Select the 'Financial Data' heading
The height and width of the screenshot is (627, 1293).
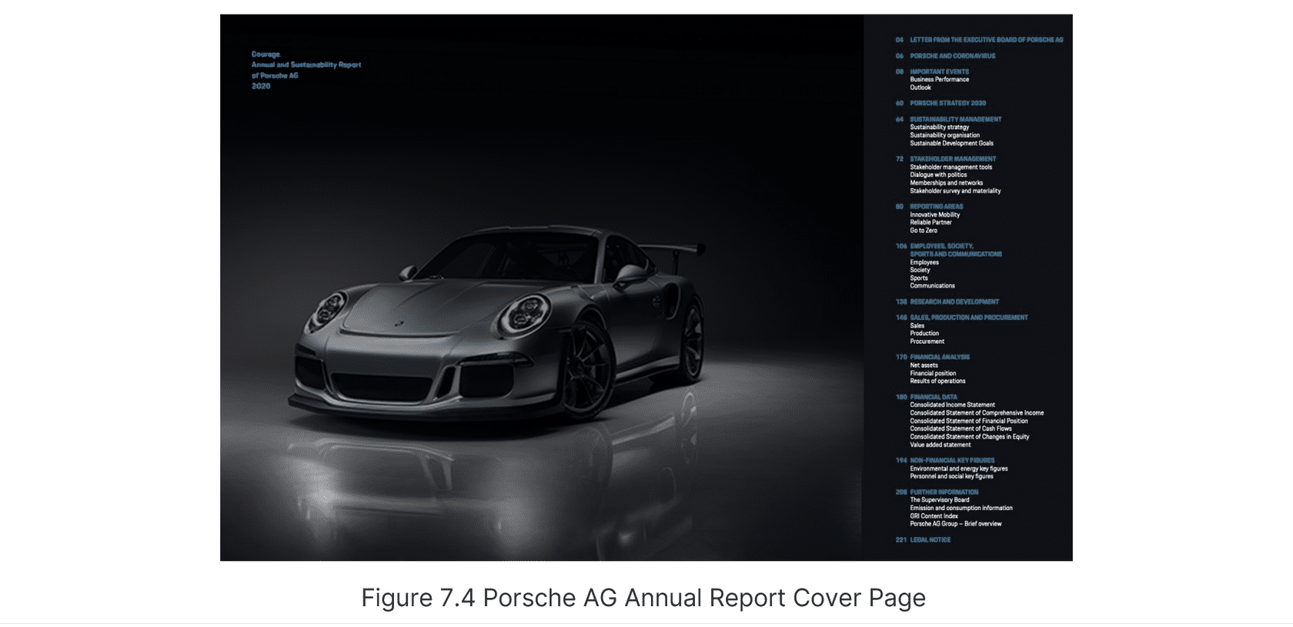click(934, 397)
